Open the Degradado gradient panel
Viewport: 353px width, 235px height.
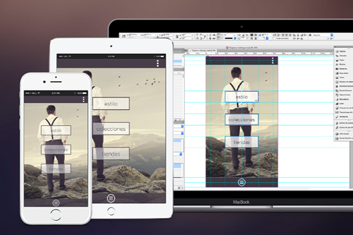342,73
